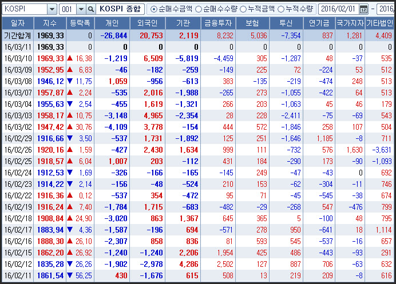Click the up arrow beside 1.59
This screenshot has width=396, height=284.
[x=70, y=150]
